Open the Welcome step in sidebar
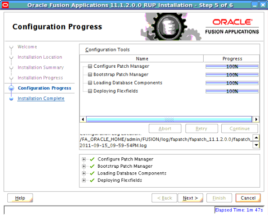The image size is (268, 215). point(27,47)
